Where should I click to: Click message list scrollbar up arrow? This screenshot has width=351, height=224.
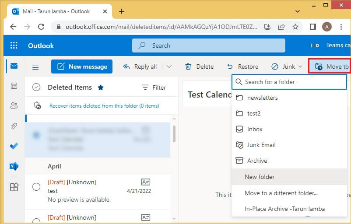pos(174,119)
